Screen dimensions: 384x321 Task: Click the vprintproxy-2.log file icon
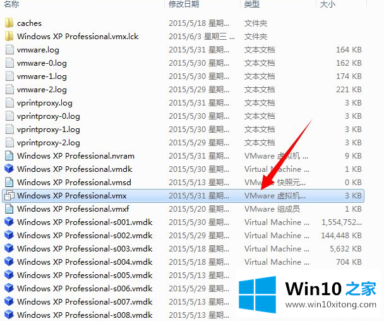click(x=9, y=142)
